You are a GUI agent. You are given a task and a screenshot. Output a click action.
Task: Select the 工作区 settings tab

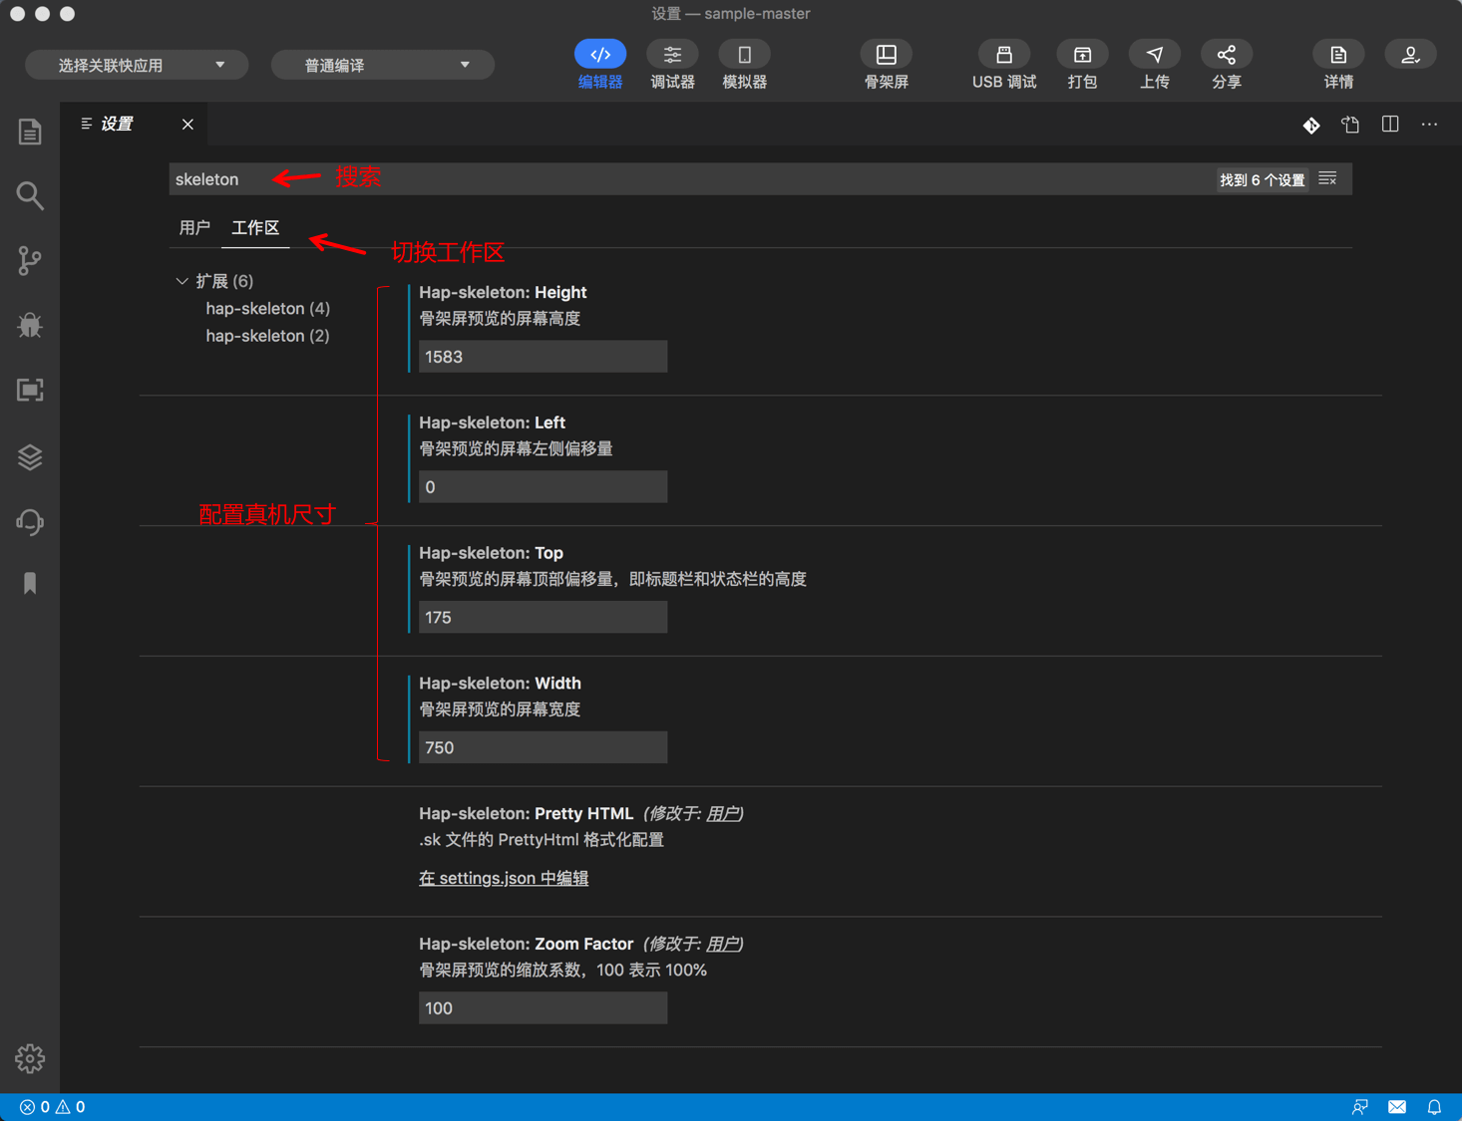click(255, 228)
